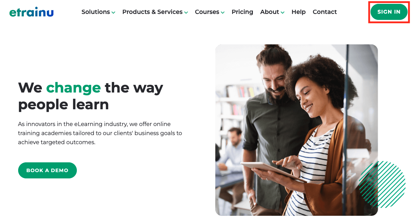Open the Courses menu
The height and width of the screenshot is (221, 417).
tap(210, 12)
